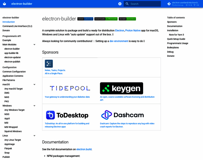Screen dimensions: 203x160
Task: Click the ToDesktop sponsor logo
Action: (x=67, y=115)
